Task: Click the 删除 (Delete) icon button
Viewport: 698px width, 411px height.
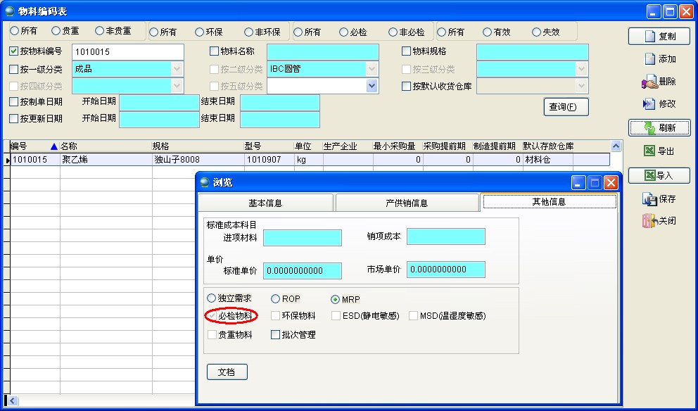Action: pyautogui.click(x=659, y=82)
